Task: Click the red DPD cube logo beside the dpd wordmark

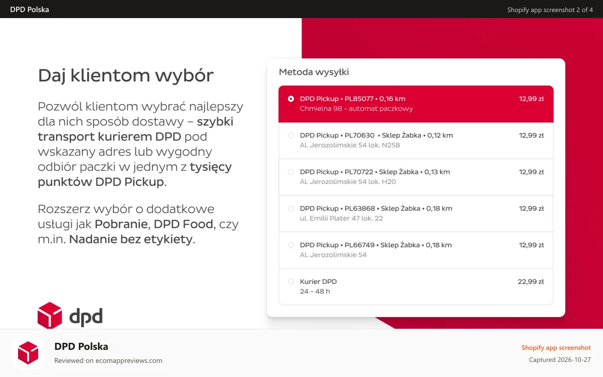Action: point(50,315)
